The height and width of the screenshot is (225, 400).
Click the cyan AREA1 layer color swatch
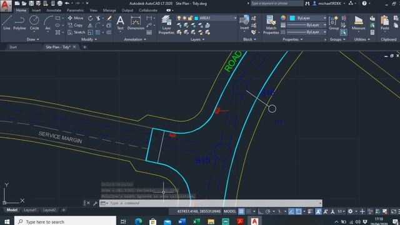tap(196, 18)
